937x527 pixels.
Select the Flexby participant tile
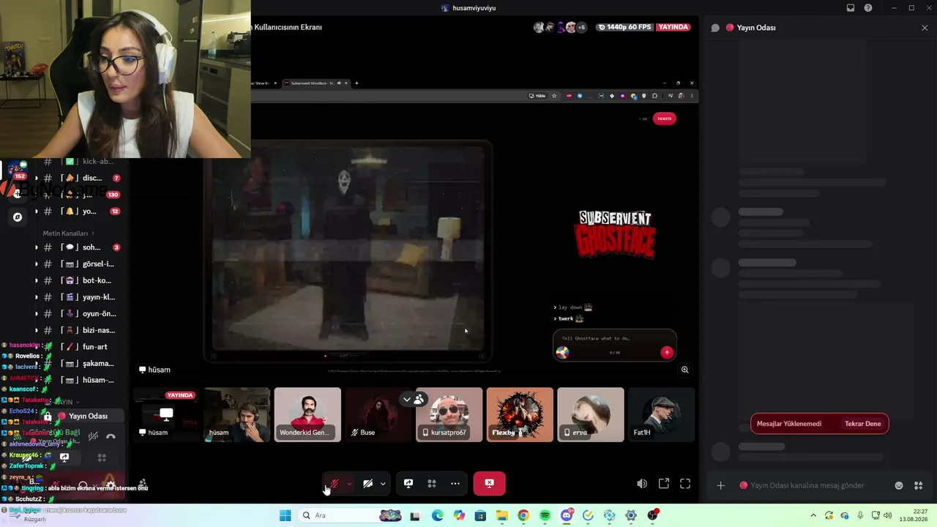[520, 414]
